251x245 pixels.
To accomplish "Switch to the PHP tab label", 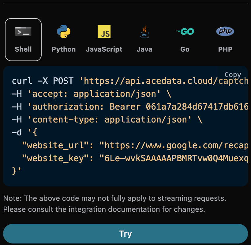I will point(225,49).
